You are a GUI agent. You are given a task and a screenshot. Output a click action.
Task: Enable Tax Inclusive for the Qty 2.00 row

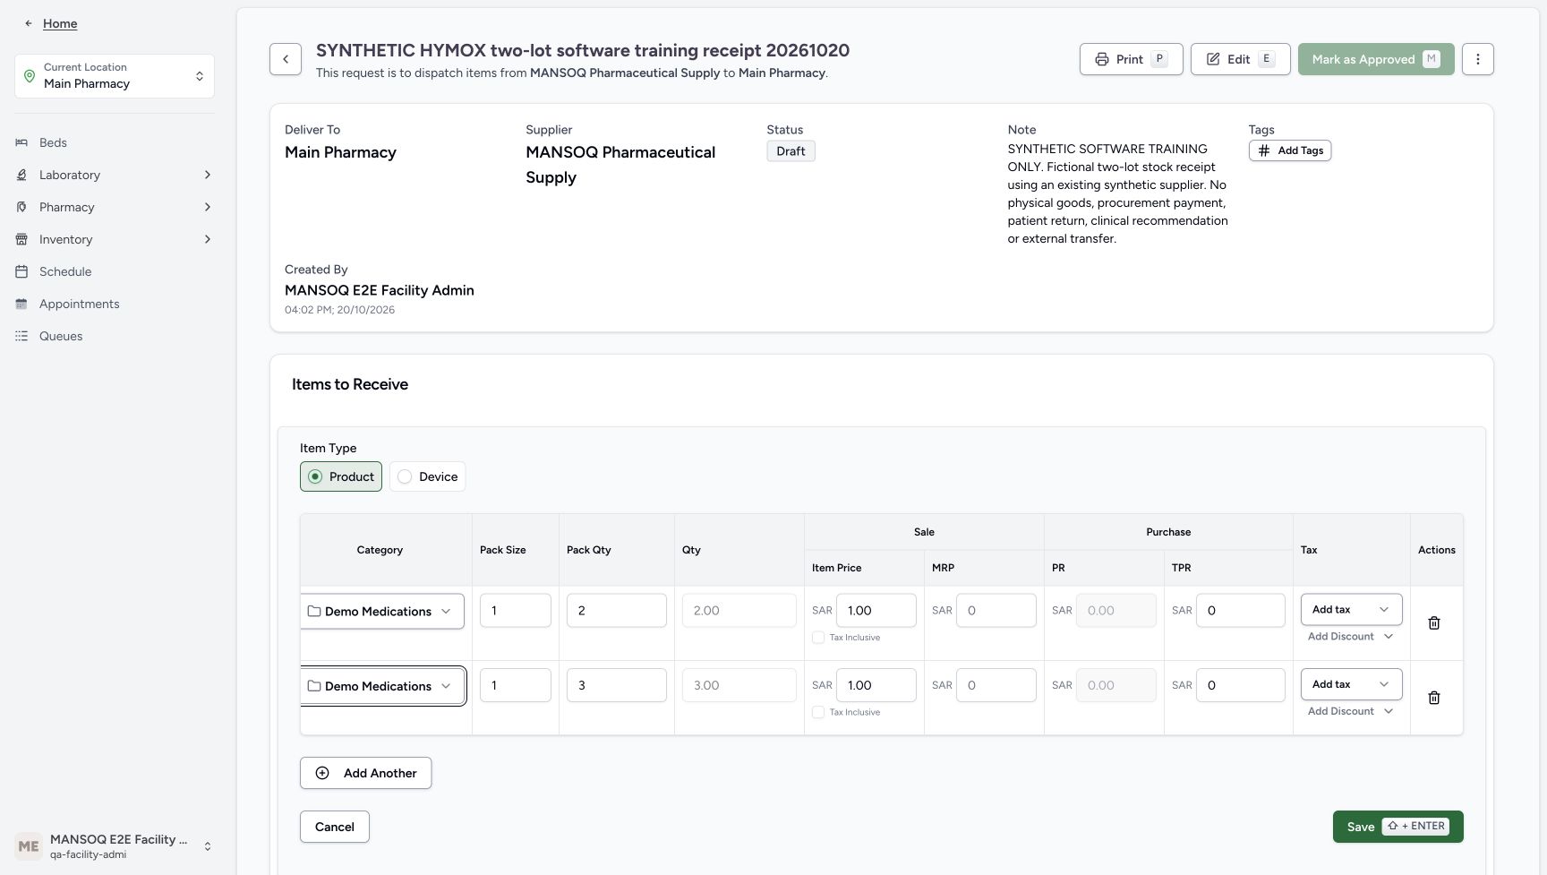pyautogui.click(x=818, y=638)
